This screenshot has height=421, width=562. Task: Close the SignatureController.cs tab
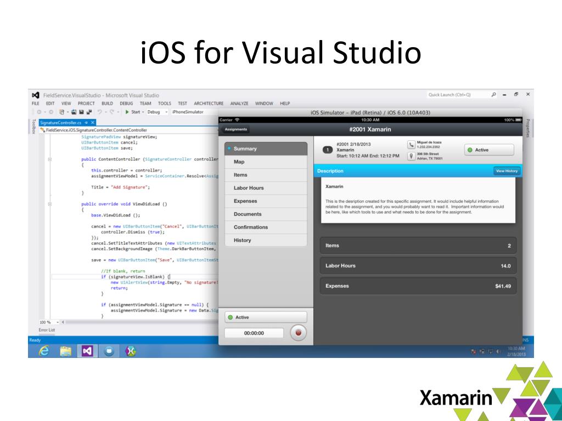[x=92, y=123]
